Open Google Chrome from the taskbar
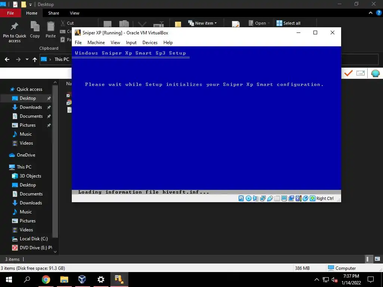The image size is (383, 287). point(46,280)
